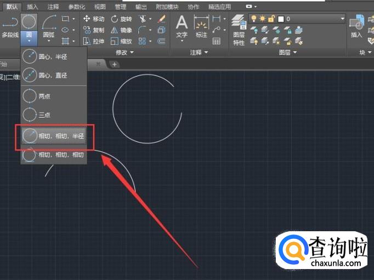Expand the Arc dropdown arrow
This screenshot has width=374, height=280.
click(49, 41)
